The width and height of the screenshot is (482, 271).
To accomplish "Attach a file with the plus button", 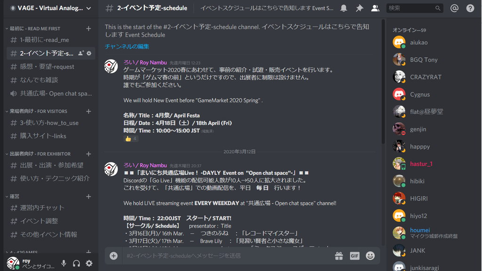I will [113, 256].
